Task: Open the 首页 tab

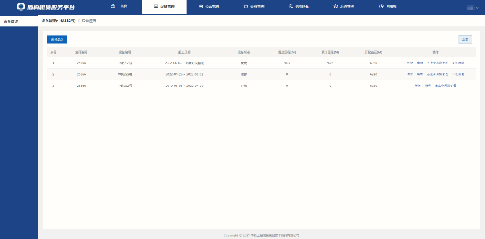Action: pyautogui.click(x=123, y=7)
